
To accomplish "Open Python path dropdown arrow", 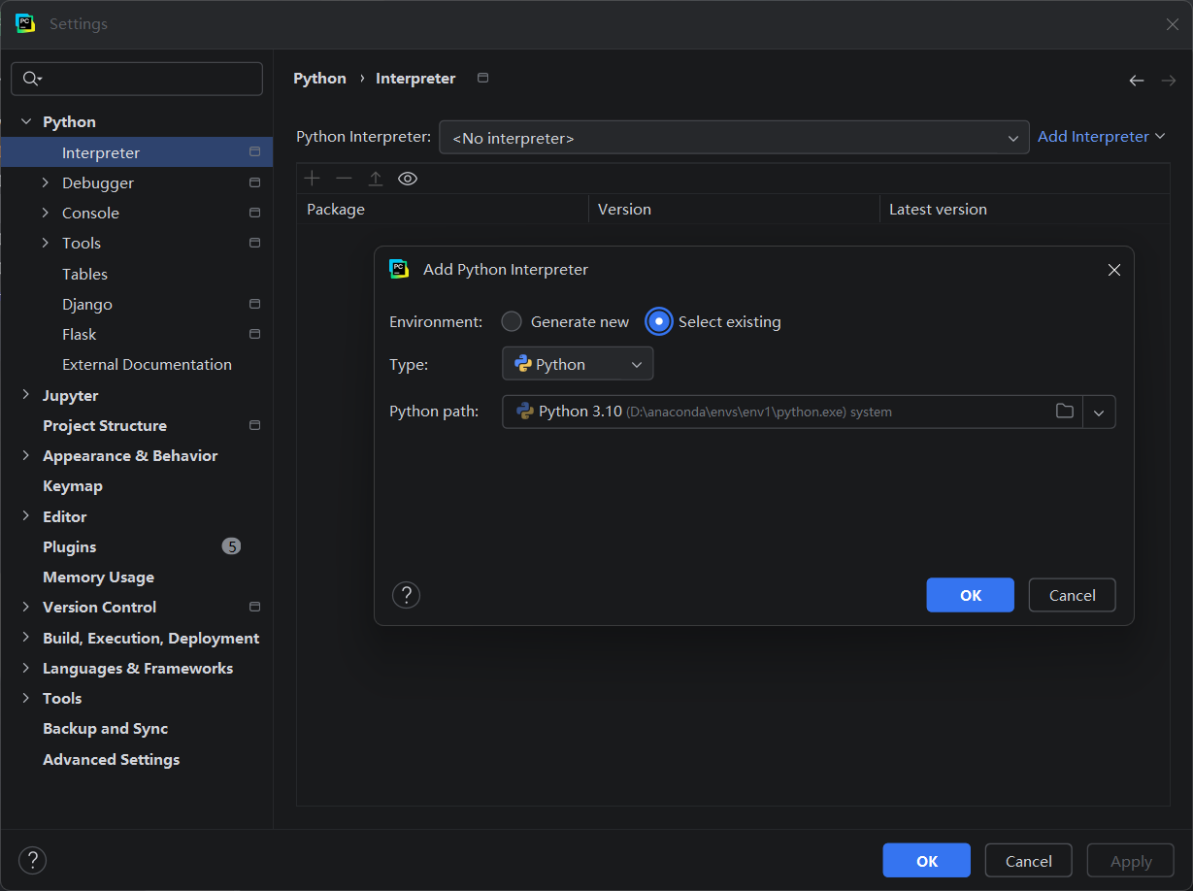I will pos(1099,412).
